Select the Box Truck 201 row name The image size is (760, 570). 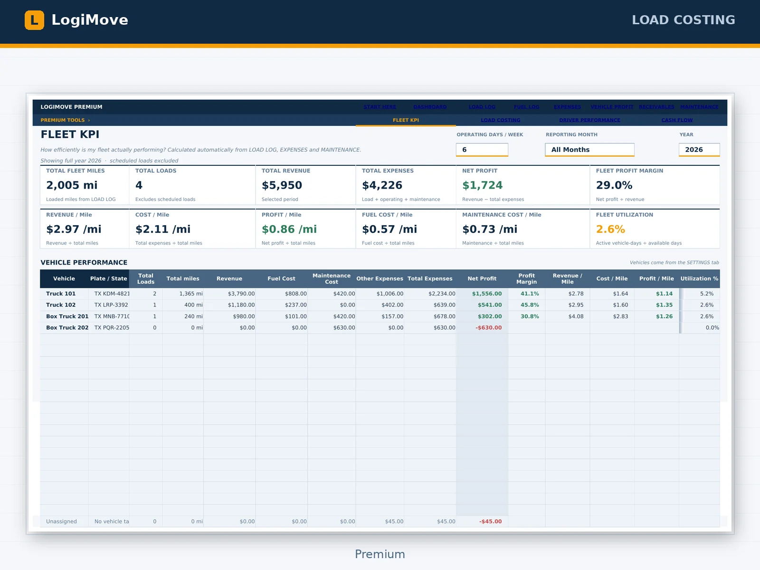[67, 316]
